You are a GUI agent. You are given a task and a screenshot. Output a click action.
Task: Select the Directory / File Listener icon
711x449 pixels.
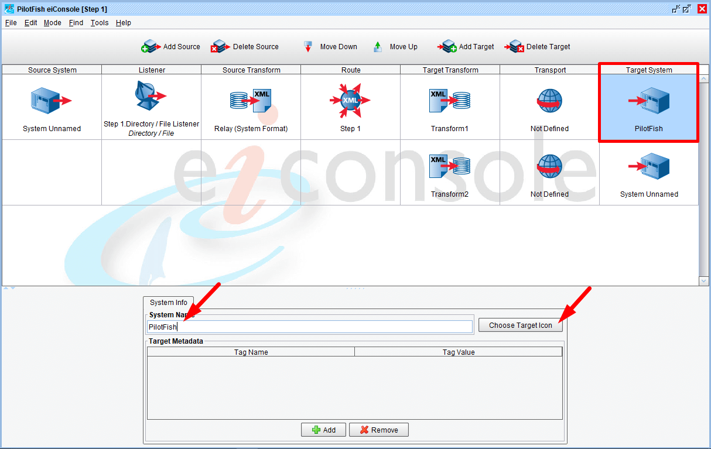pyautogui.click(x=151, y=97)
